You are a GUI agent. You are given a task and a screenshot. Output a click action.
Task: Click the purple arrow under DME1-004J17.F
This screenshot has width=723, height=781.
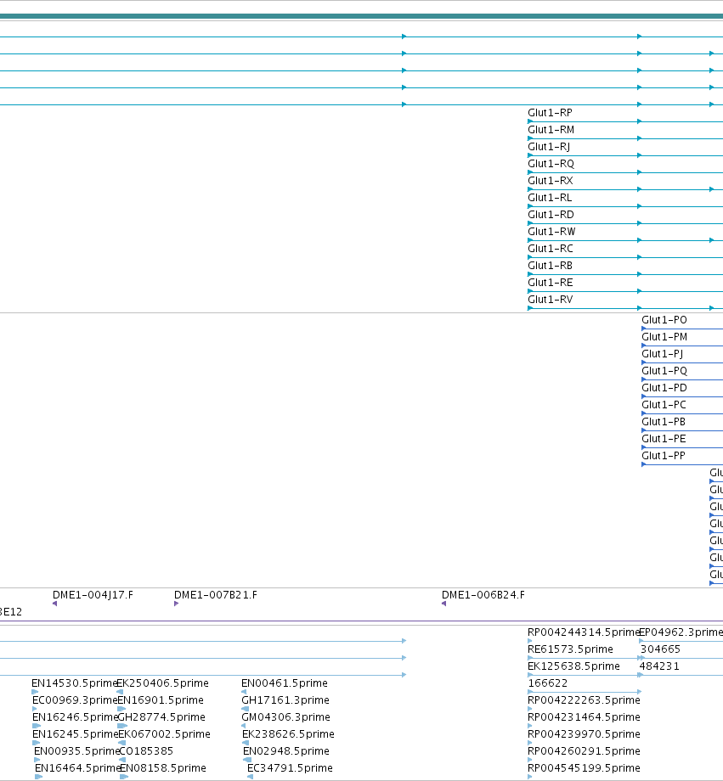tap(55, 604)
